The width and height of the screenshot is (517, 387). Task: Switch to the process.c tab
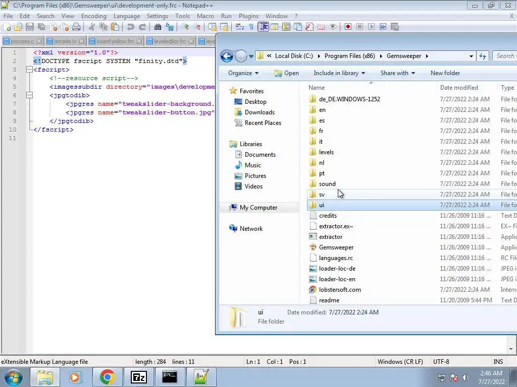[x=22, y=41]
